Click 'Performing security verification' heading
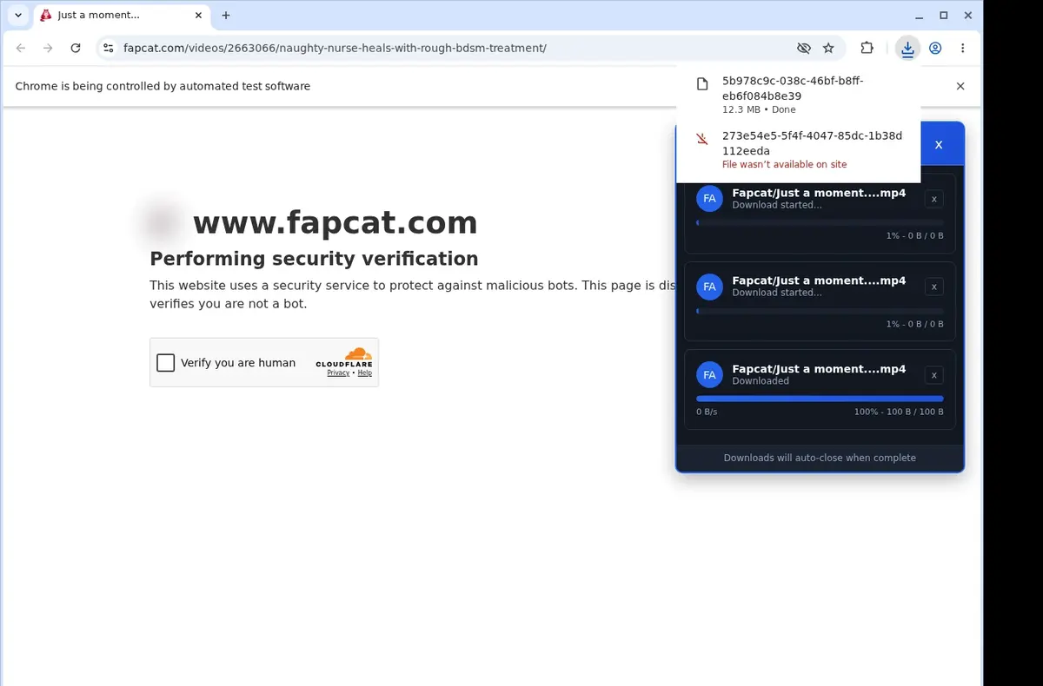The image size is (1043, 686). (x=314, y=259)
